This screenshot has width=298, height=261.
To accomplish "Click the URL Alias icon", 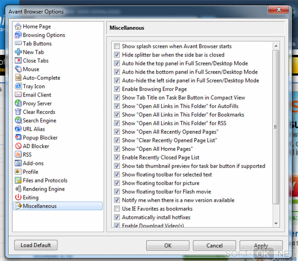I will [x=18, y=129].
